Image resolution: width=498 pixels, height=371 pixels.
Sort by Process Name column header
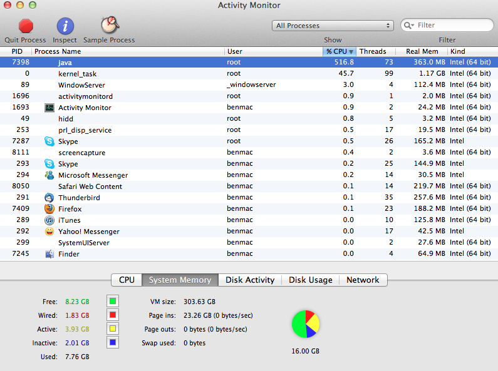pos(128,51)
